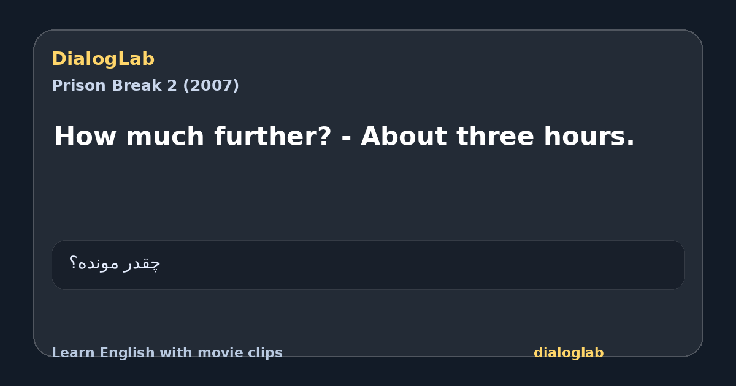Tap the word "further?" in the subtitle

pos(273,136)
